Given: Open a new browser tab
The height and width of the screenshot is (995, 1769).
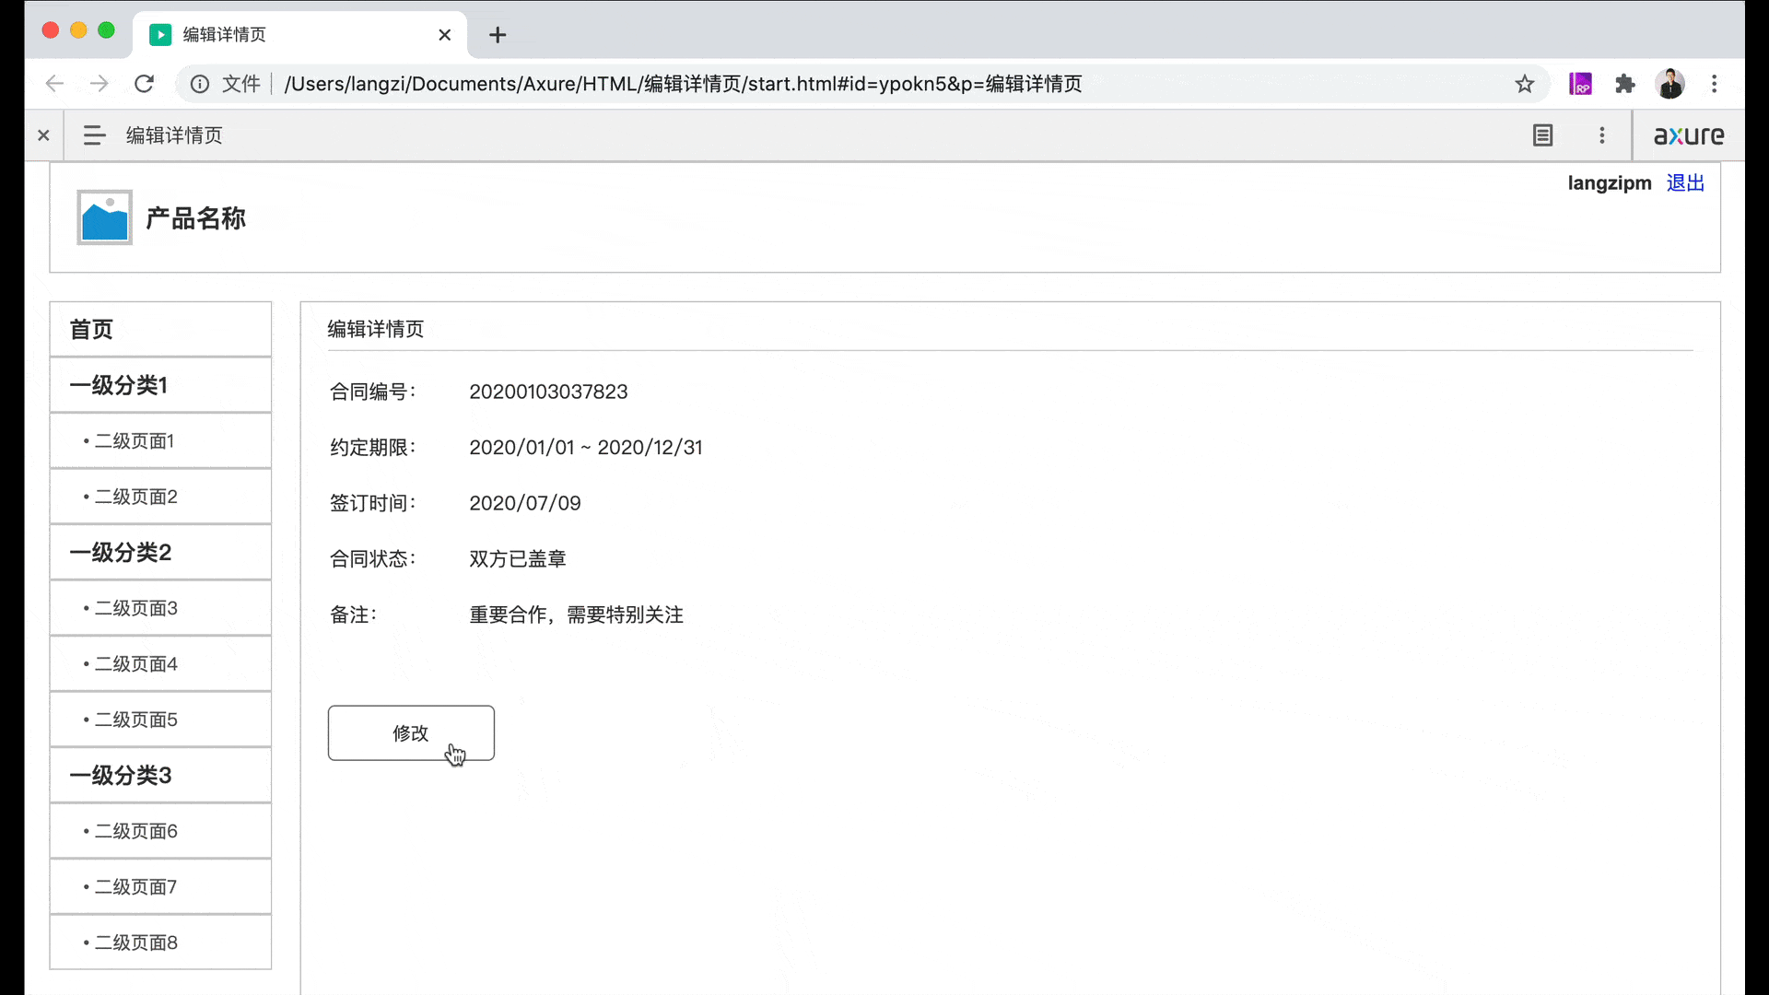Looking at the screenshot, I should [498, 35].
